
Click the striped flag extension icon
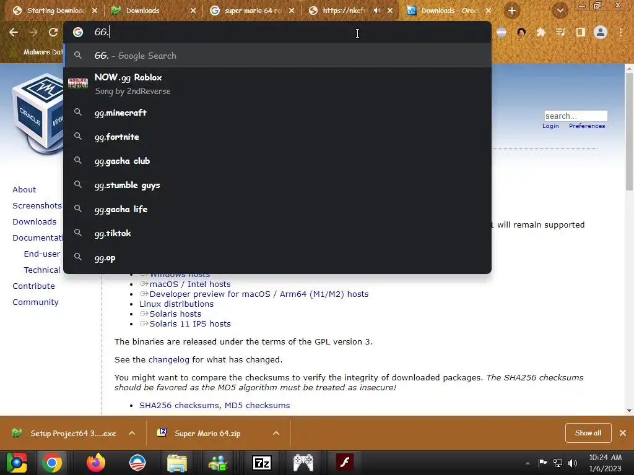(502, 32)
